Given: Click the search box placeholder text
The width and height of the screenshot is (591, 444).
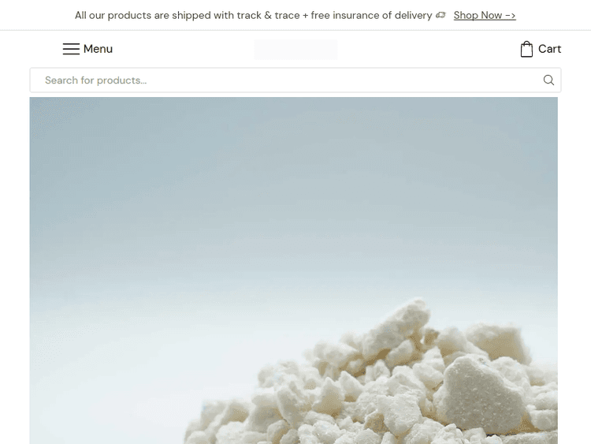Looking at the screenshot, I should 95,80.
